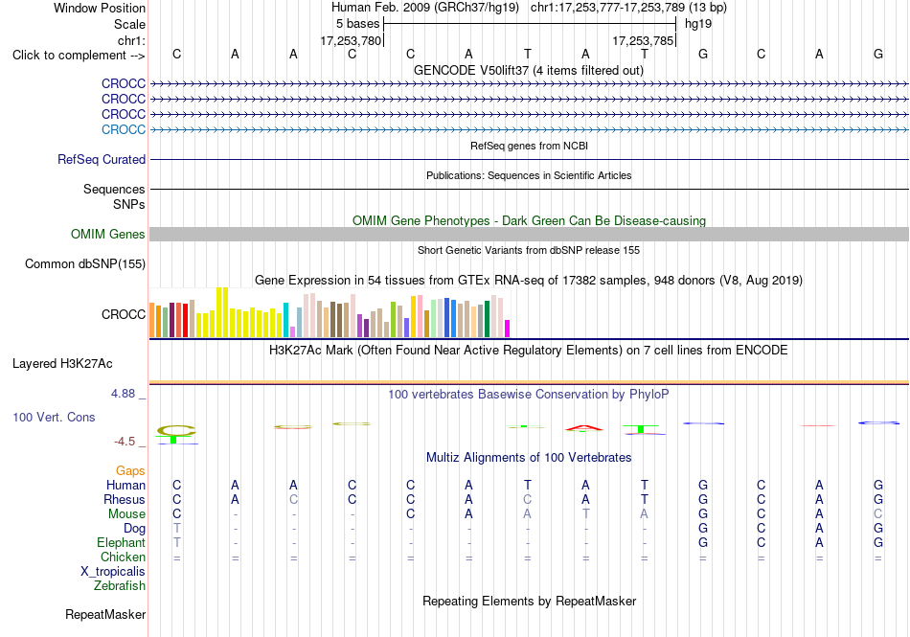
Task: Click the chr1:17,253,777-17,253,789 position text
Action: (x=628, y=8)
